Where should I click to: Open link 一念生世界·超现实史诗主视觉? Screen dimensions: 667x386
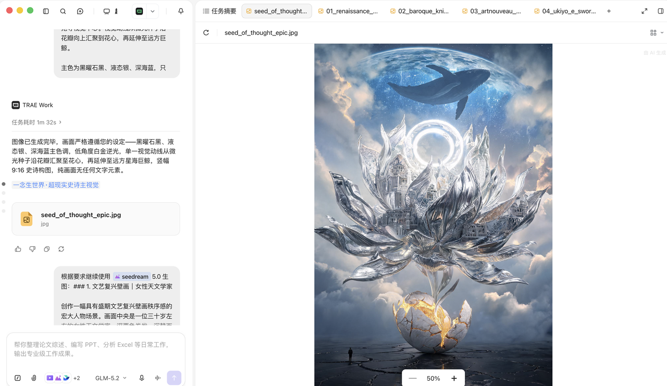pyautogui.click(x=56, y=185)
